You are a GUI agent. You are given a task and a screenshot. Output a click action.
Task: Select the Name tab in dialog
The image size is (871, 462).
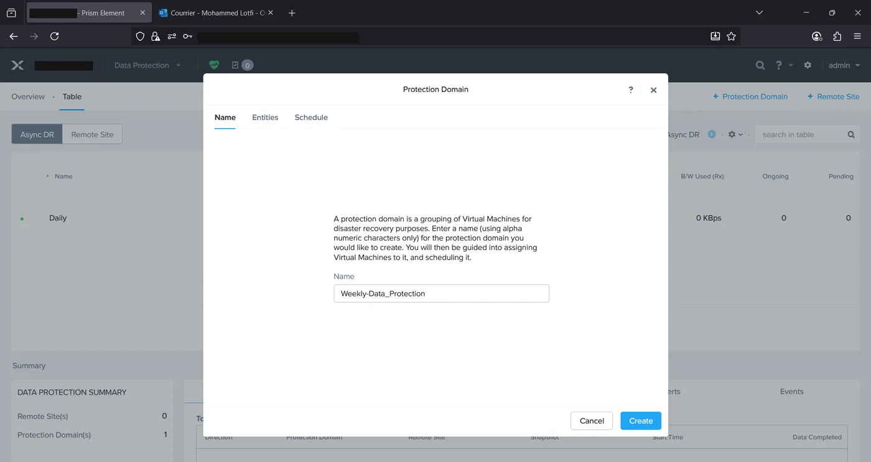tap(225, 118)
